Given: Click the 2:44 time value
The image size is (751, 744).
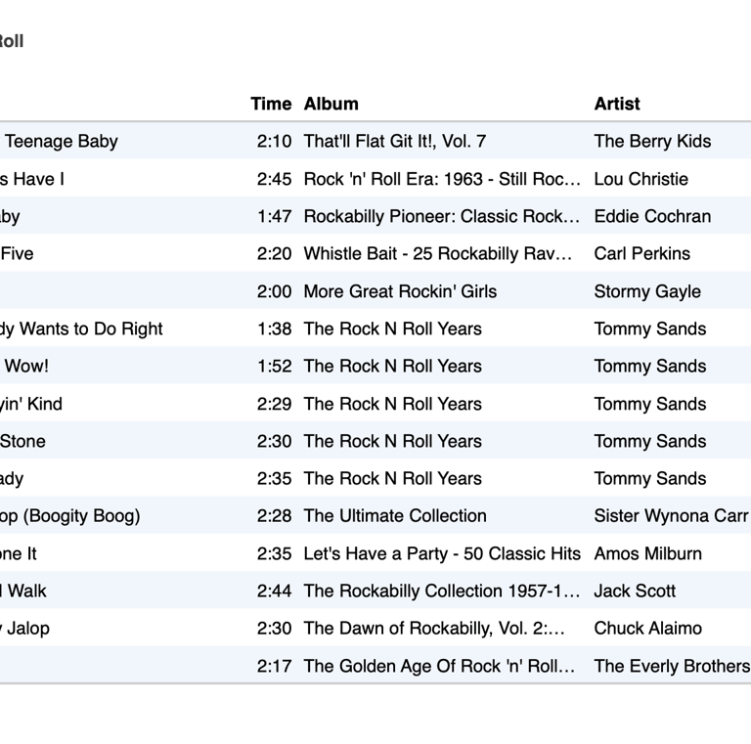Looking at the screenshot, I should point(274,591).
